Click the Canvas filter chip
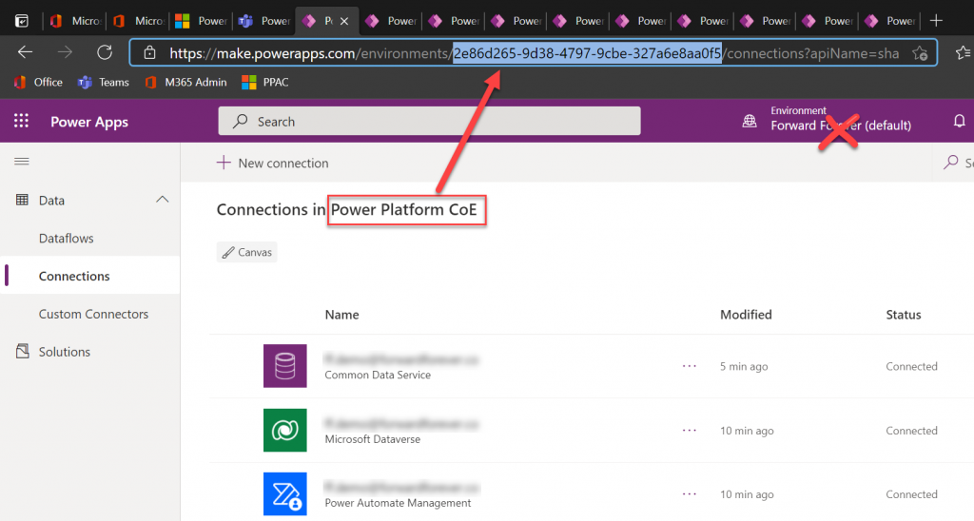This screenshot has height=521, width=974. [x=246, y=252]
